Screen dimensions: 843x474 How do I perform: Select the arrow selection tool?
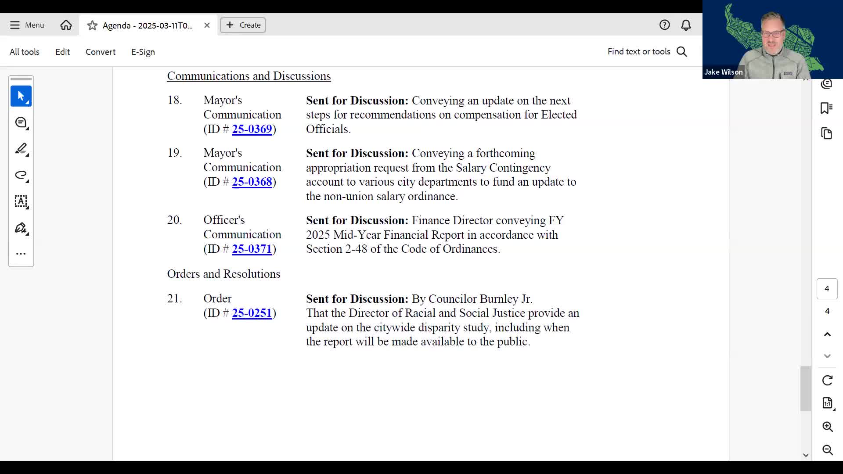tap(21, 96)
